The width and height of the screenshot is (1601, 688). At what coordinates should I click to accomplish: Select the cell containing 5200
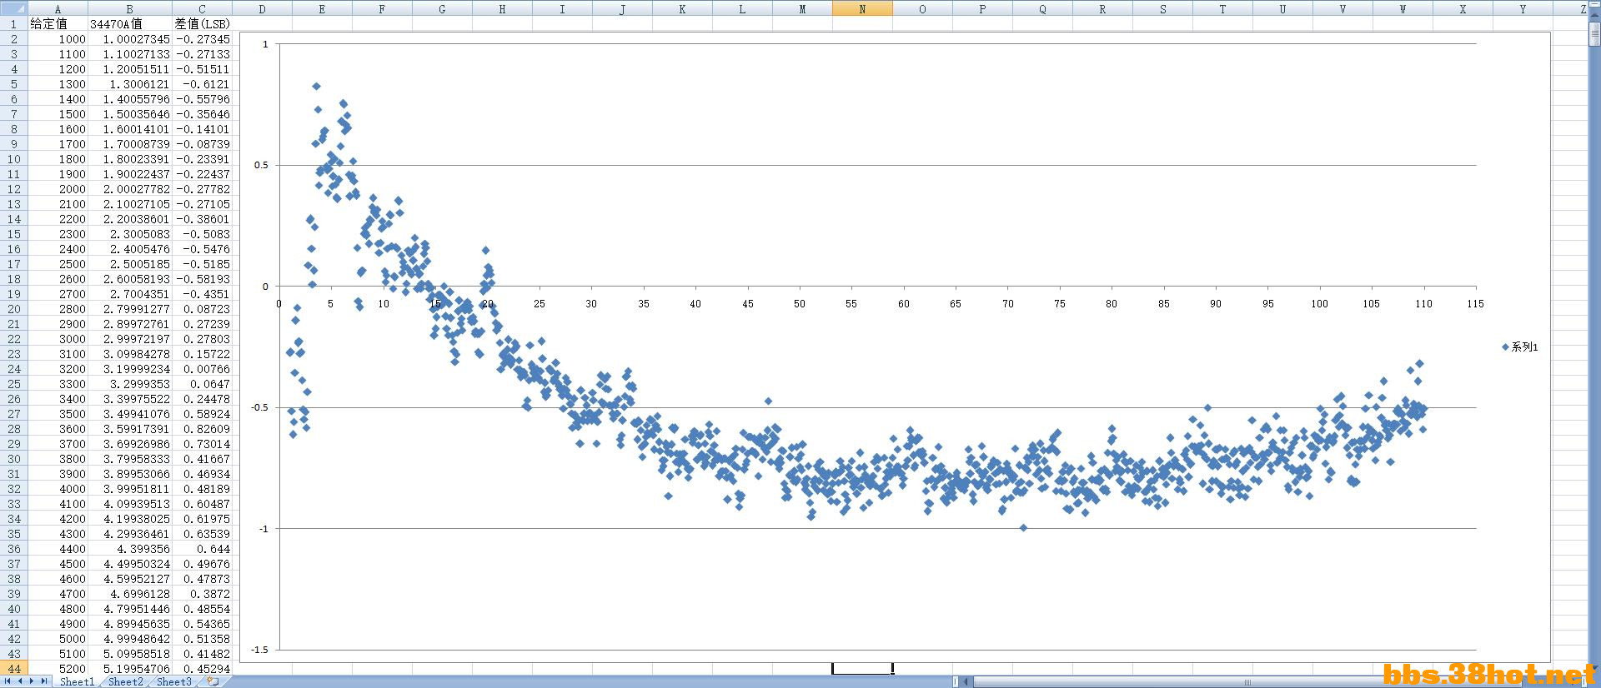pyautogui.click(x=58, y=668)
